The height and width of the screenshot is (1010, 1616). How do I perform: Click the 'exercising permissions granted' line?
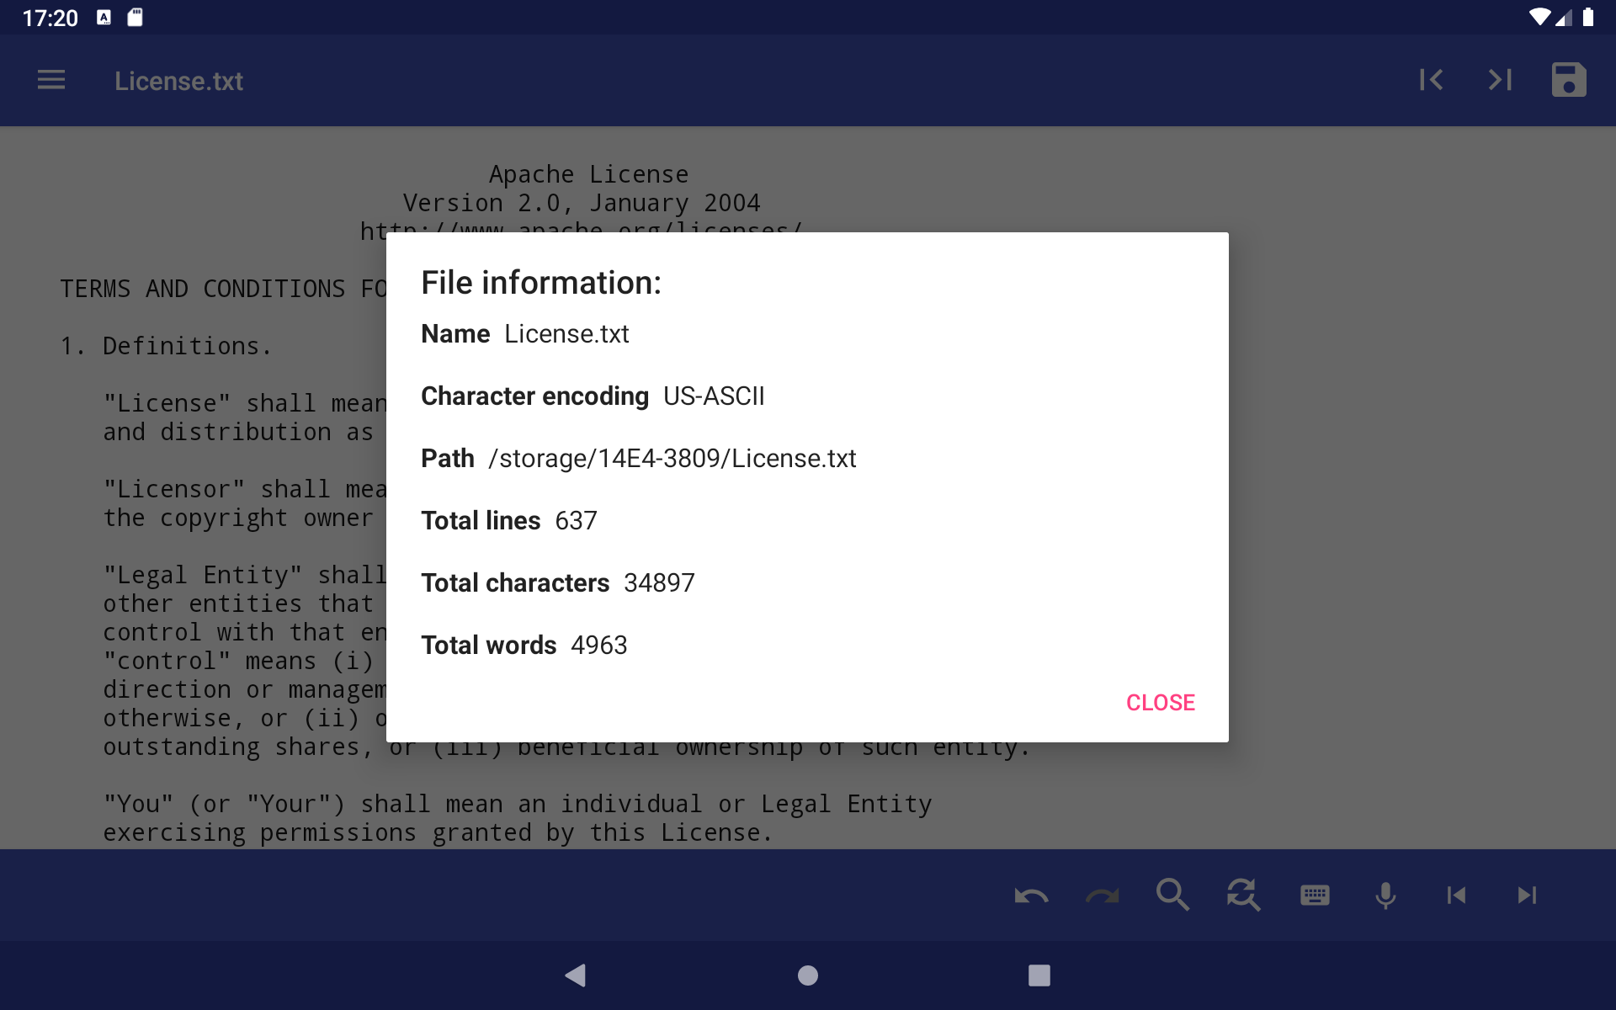437,833
